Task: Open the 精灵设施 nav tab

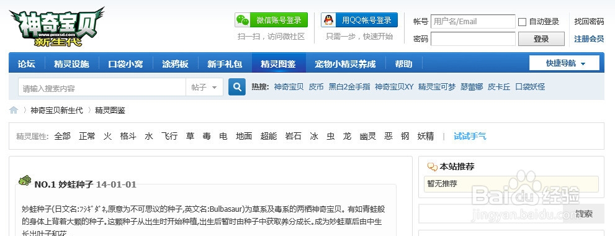Action: click(71, 64)
